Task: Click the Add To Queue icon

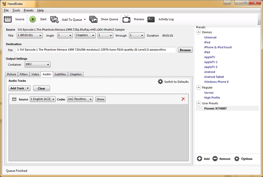Action: pyautogui.click(x=54, y=19)
